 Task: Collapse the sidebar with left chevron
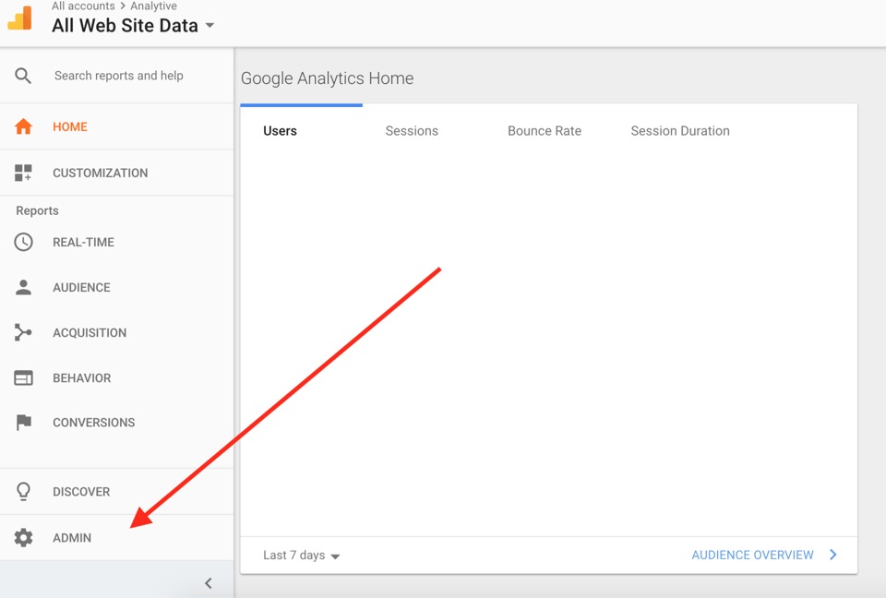pyautogui.click(x=209, y=582)
